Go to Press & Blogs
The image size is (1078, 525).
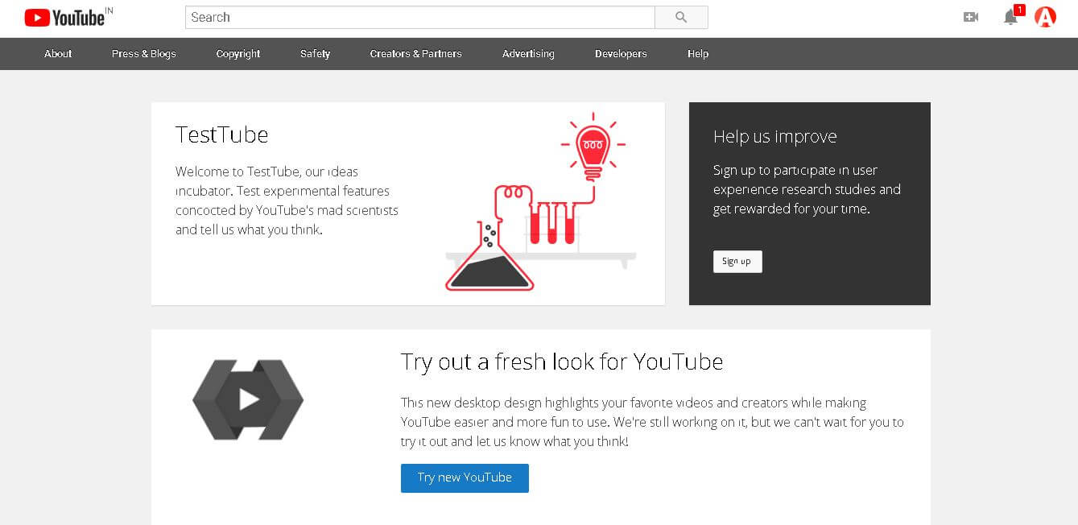pyautogui.click(x=144, y=54)
